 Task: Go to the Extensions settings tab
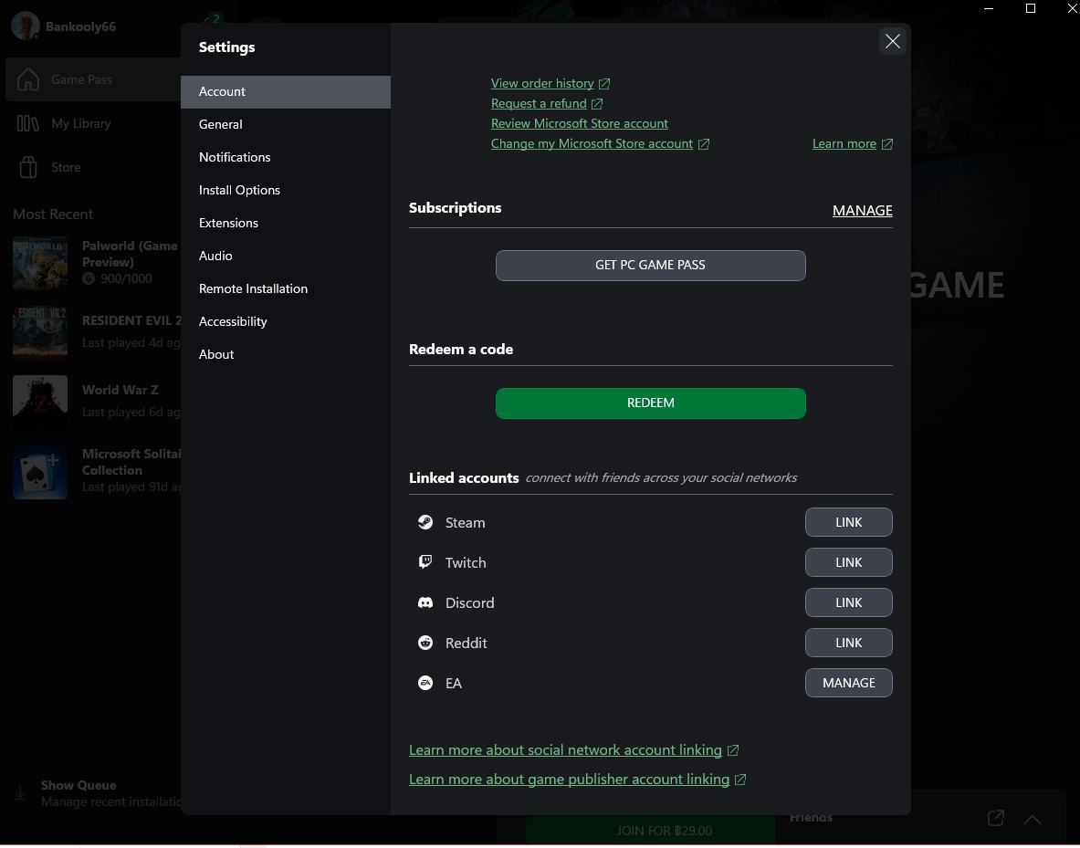pos(285,224)
